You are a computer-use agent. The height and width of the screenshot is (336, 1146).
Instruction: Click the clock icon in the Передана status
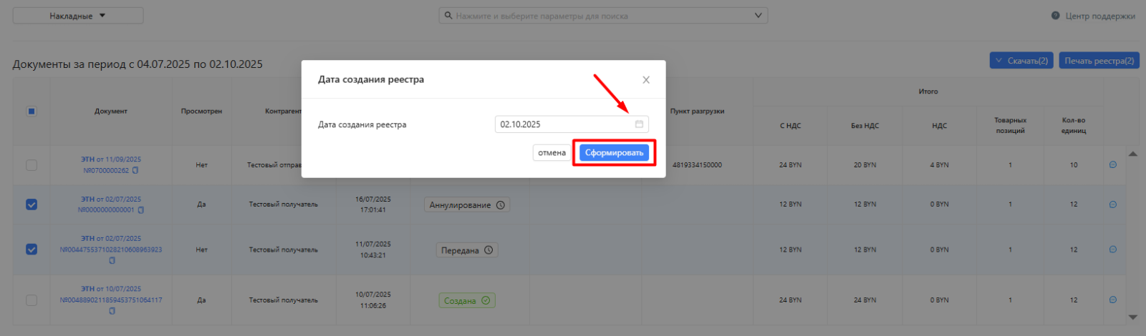488,250
